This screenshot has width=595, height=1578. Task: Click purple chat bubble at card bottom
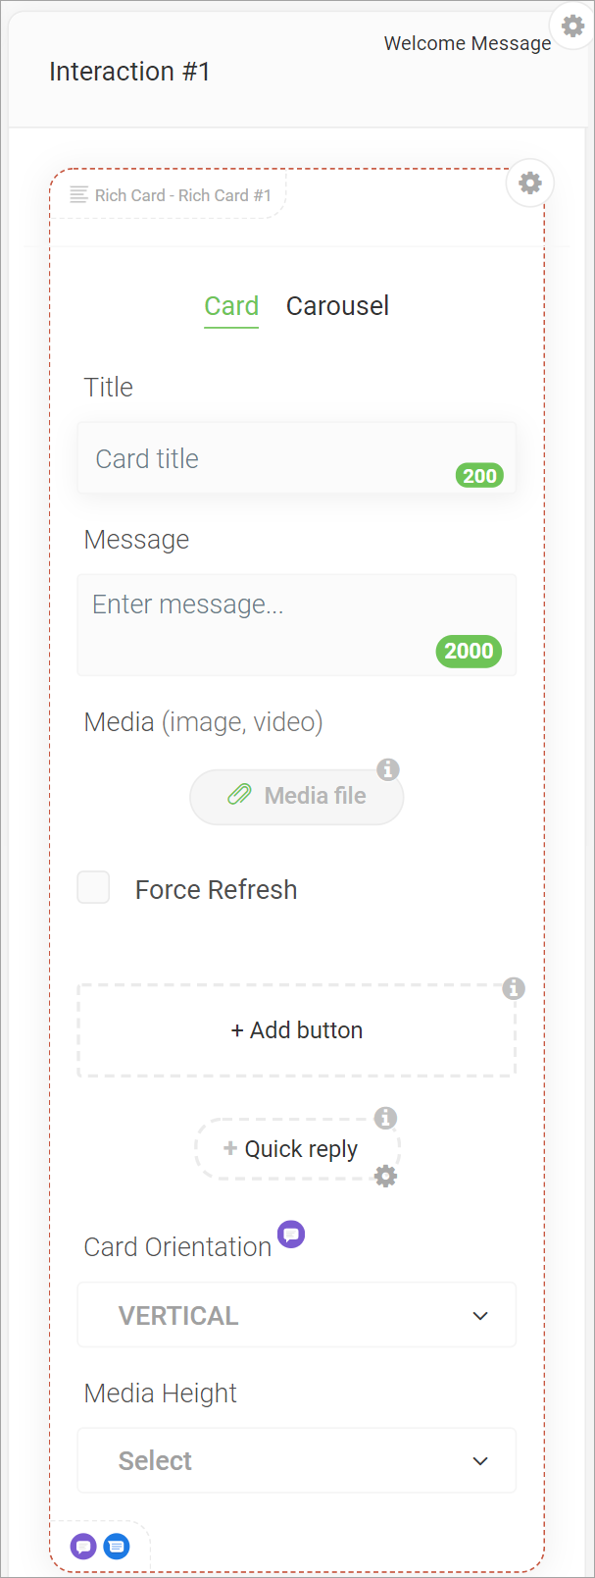tap(83, 1546)
